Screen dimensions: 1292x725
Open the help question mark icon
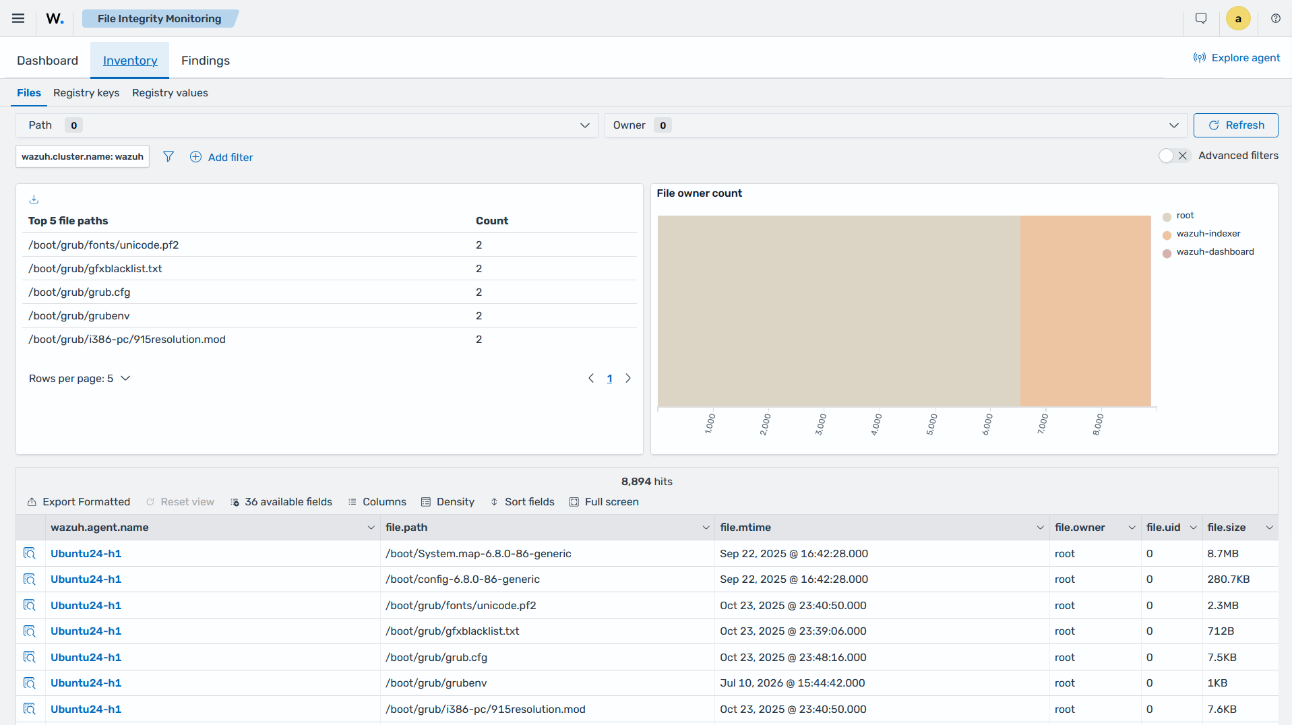(1276, 18)
